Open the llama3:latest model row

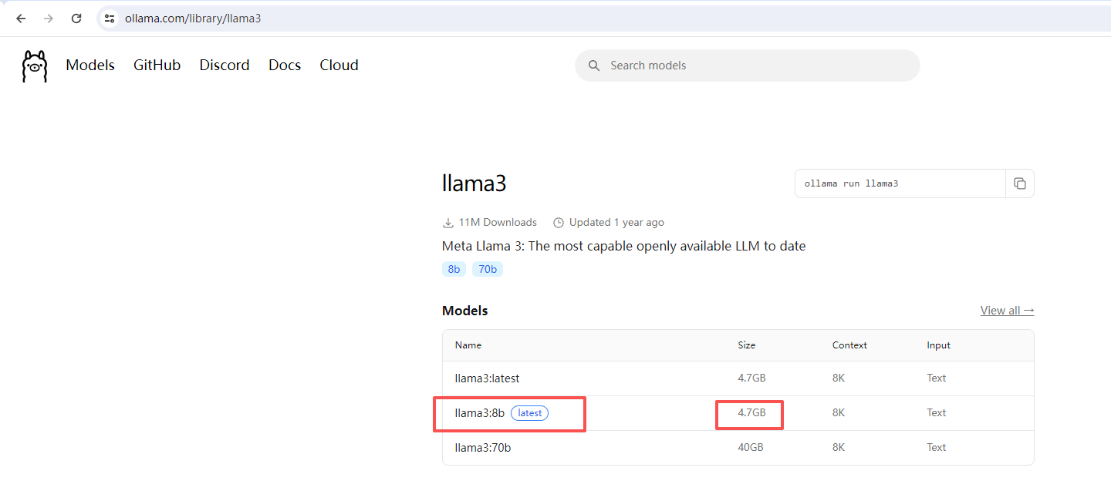tap(487, 378)
